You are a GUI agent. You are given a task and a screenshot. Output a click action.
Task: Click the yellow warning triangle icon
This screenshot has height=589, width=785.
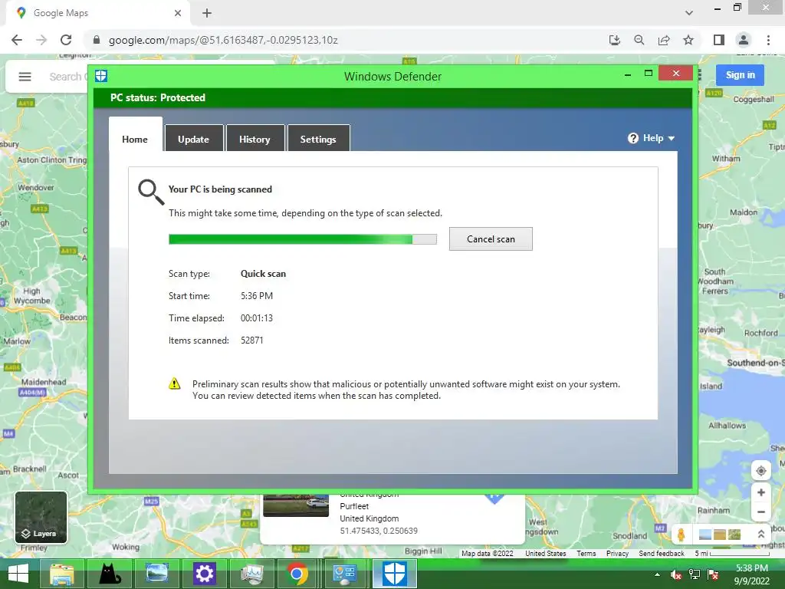[x=174, y=383]
